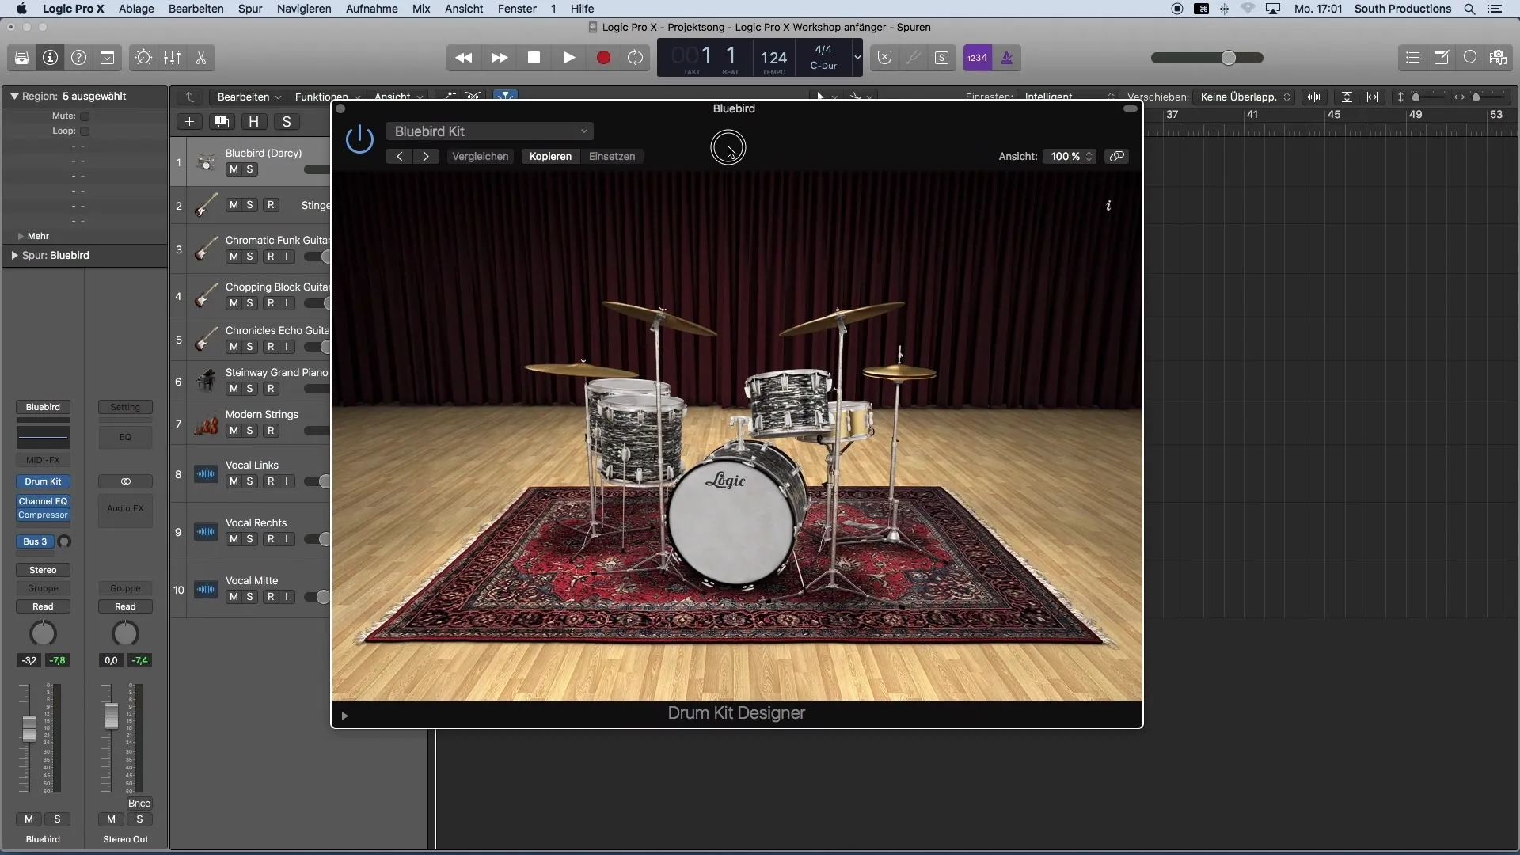The image size is (1520, 855).
Task: Click the Aufnahme menu in menu bar
Action: pos(373,9)
